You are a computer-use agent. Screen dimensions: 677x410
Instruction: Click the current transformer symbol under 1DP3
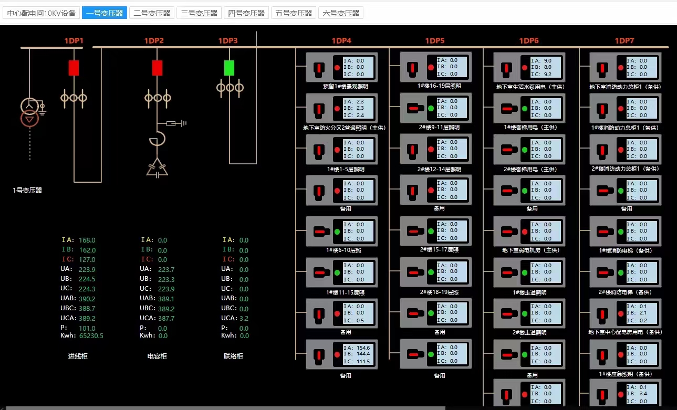coord(230,87)
